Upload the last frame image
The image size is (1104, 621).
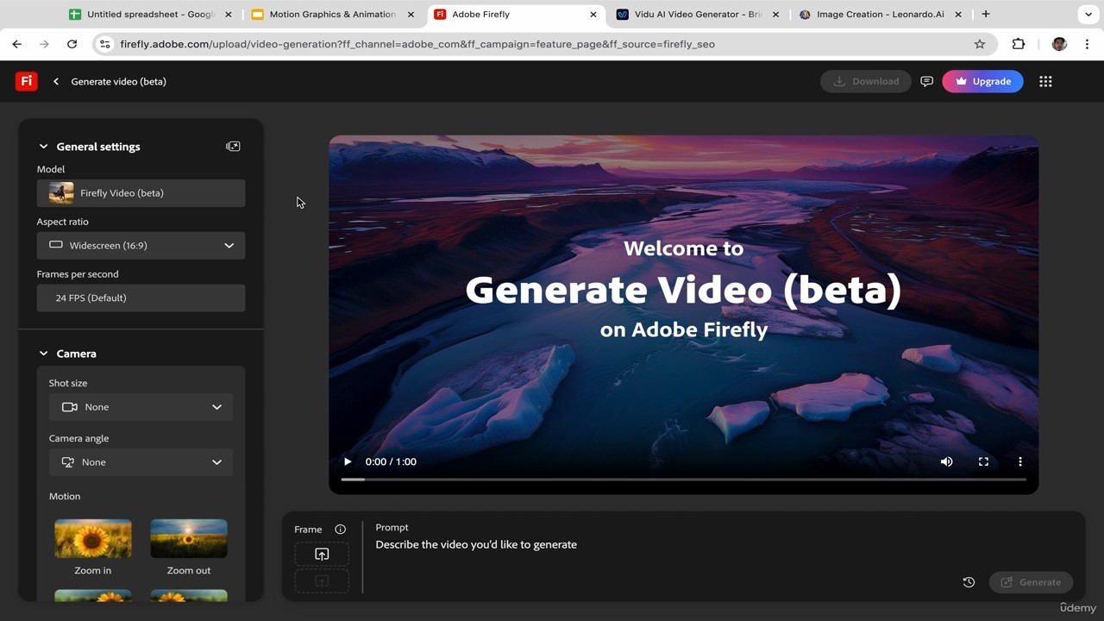pos(322,581)
